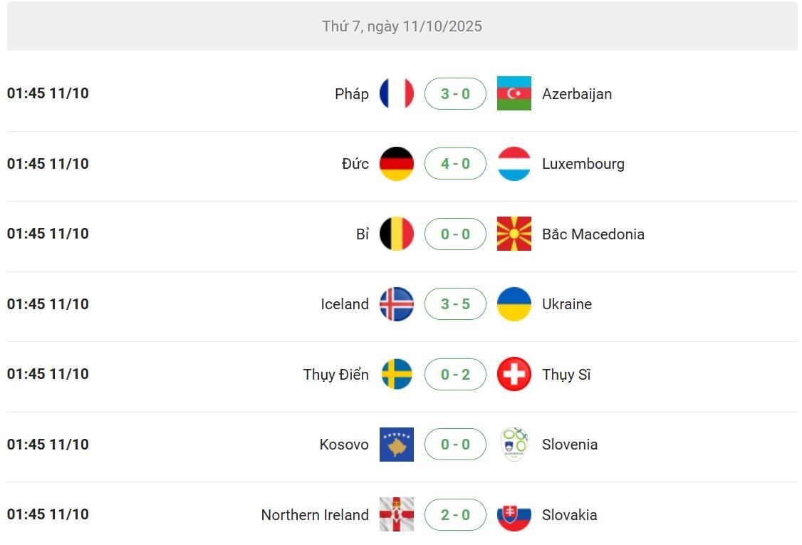The width and height of the screenshot is (802, 545).
Task: Click the Luxembourg flag icon
Action: (x=514, y=164)
